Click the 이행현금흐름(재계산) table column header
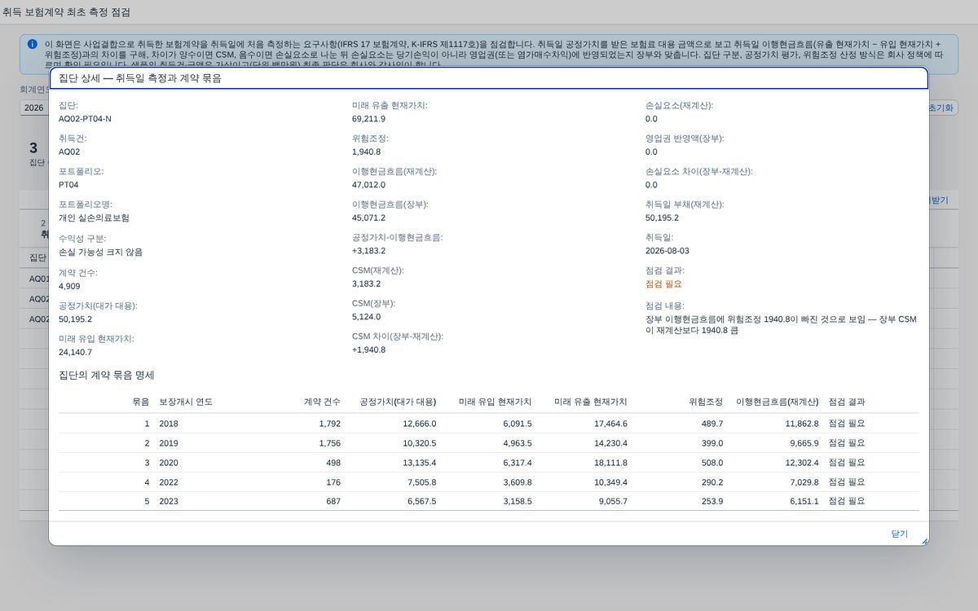This screenshot has width=978, height=611. coord(778,402)
